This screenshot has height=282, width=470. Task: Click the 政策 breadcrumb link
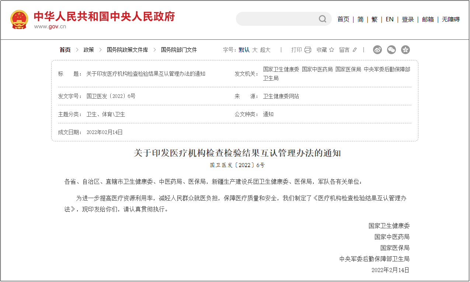pyautogui.click(x=88, y=50)
